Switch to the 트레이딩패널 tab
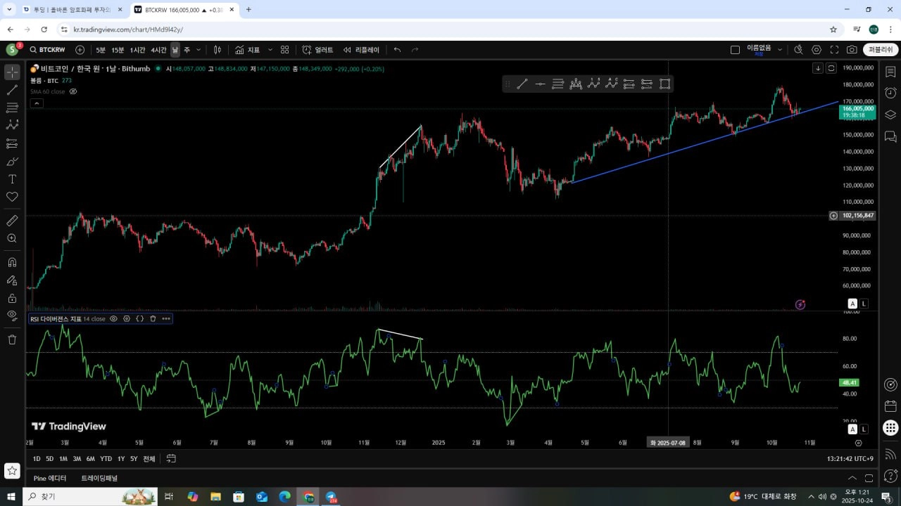Viewport: 901px width, 506px height. coord(99,478)
